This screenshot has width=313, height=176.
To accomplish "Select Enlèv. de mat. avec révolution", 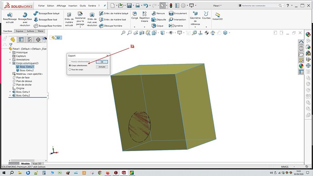I will coord(92,20).
